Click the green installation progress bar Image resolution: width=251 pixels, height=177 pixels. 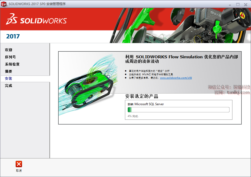click(x=178, y=110)
